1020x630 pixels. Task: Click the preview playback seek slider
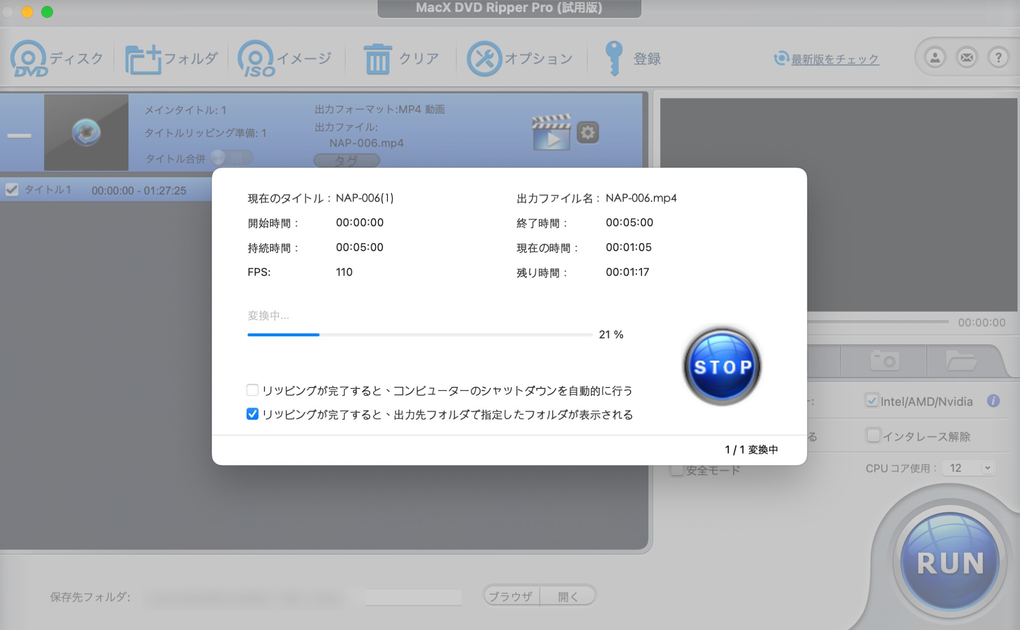878,322
